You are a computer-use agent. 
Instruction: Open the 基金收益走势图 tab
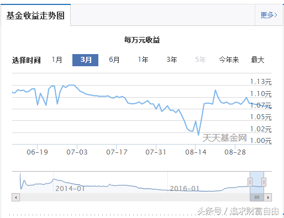[35, 15]
